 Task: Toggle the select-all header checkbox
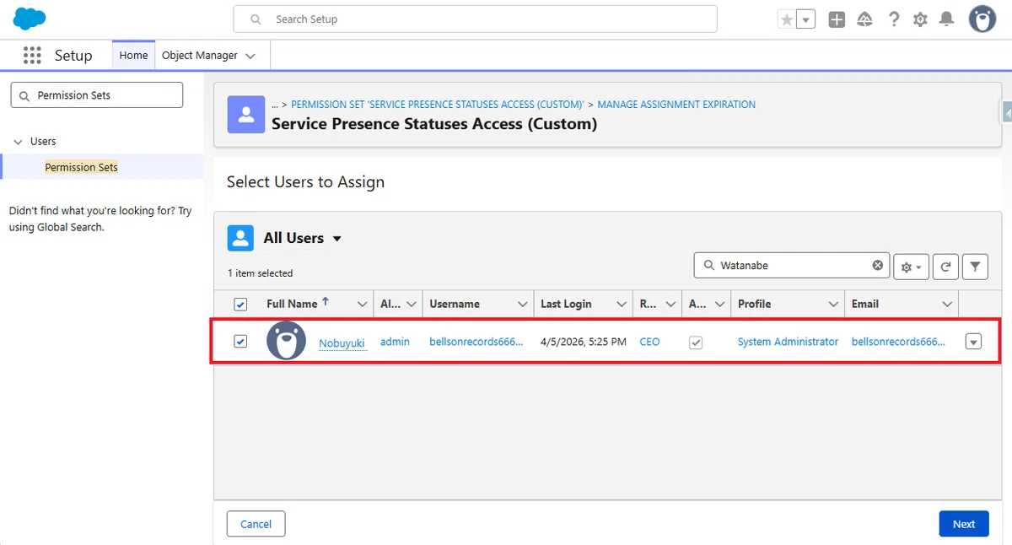240,305
